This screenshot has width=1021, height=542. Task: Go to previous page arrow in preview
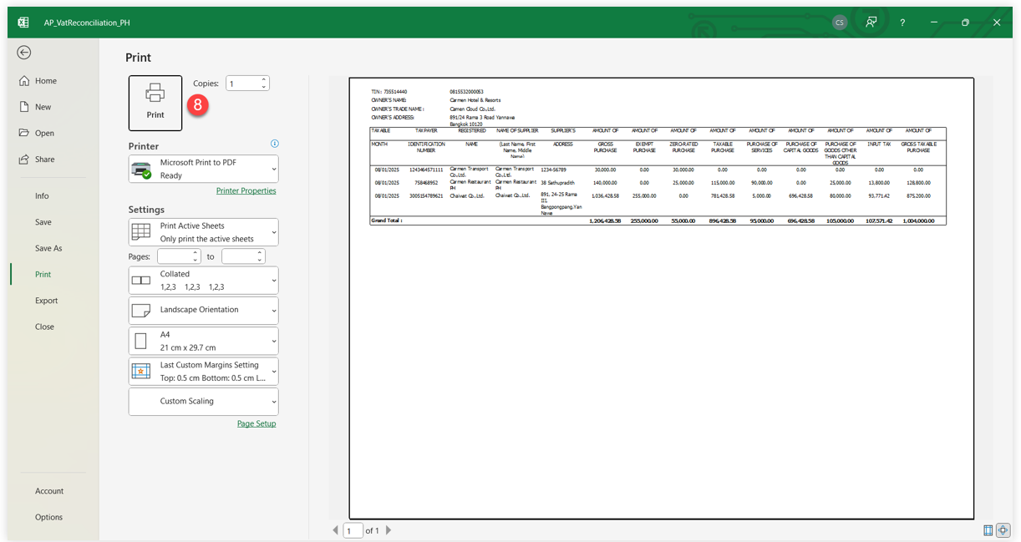pos(336,530)
